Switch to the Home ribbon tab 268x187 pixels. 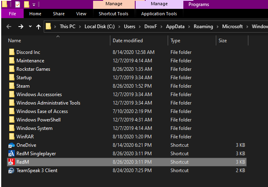click(x=35, y=14)
